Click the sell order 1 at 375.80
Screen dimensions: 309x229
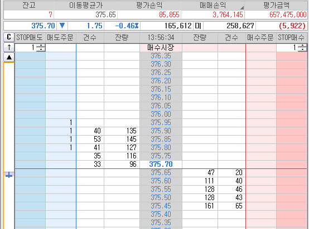pos(61,148)
